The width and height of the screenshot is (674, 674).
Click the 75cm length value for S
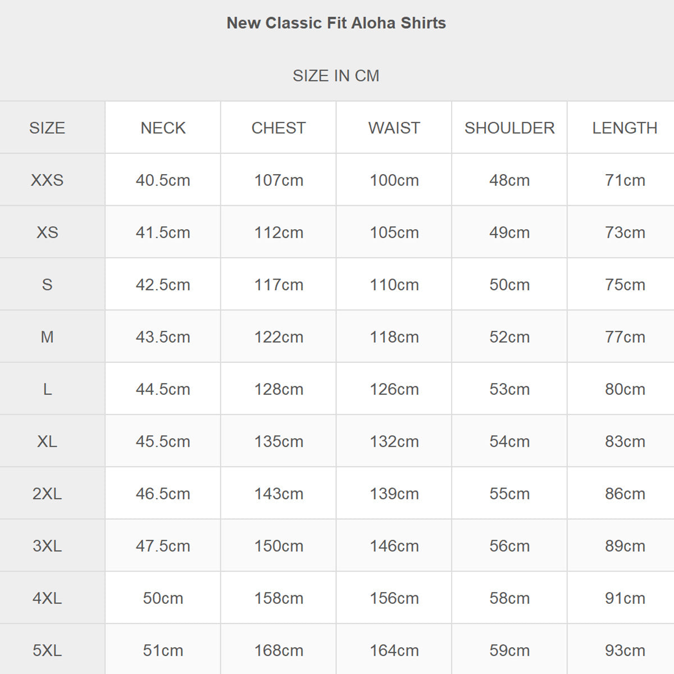(x=625, y=285)
